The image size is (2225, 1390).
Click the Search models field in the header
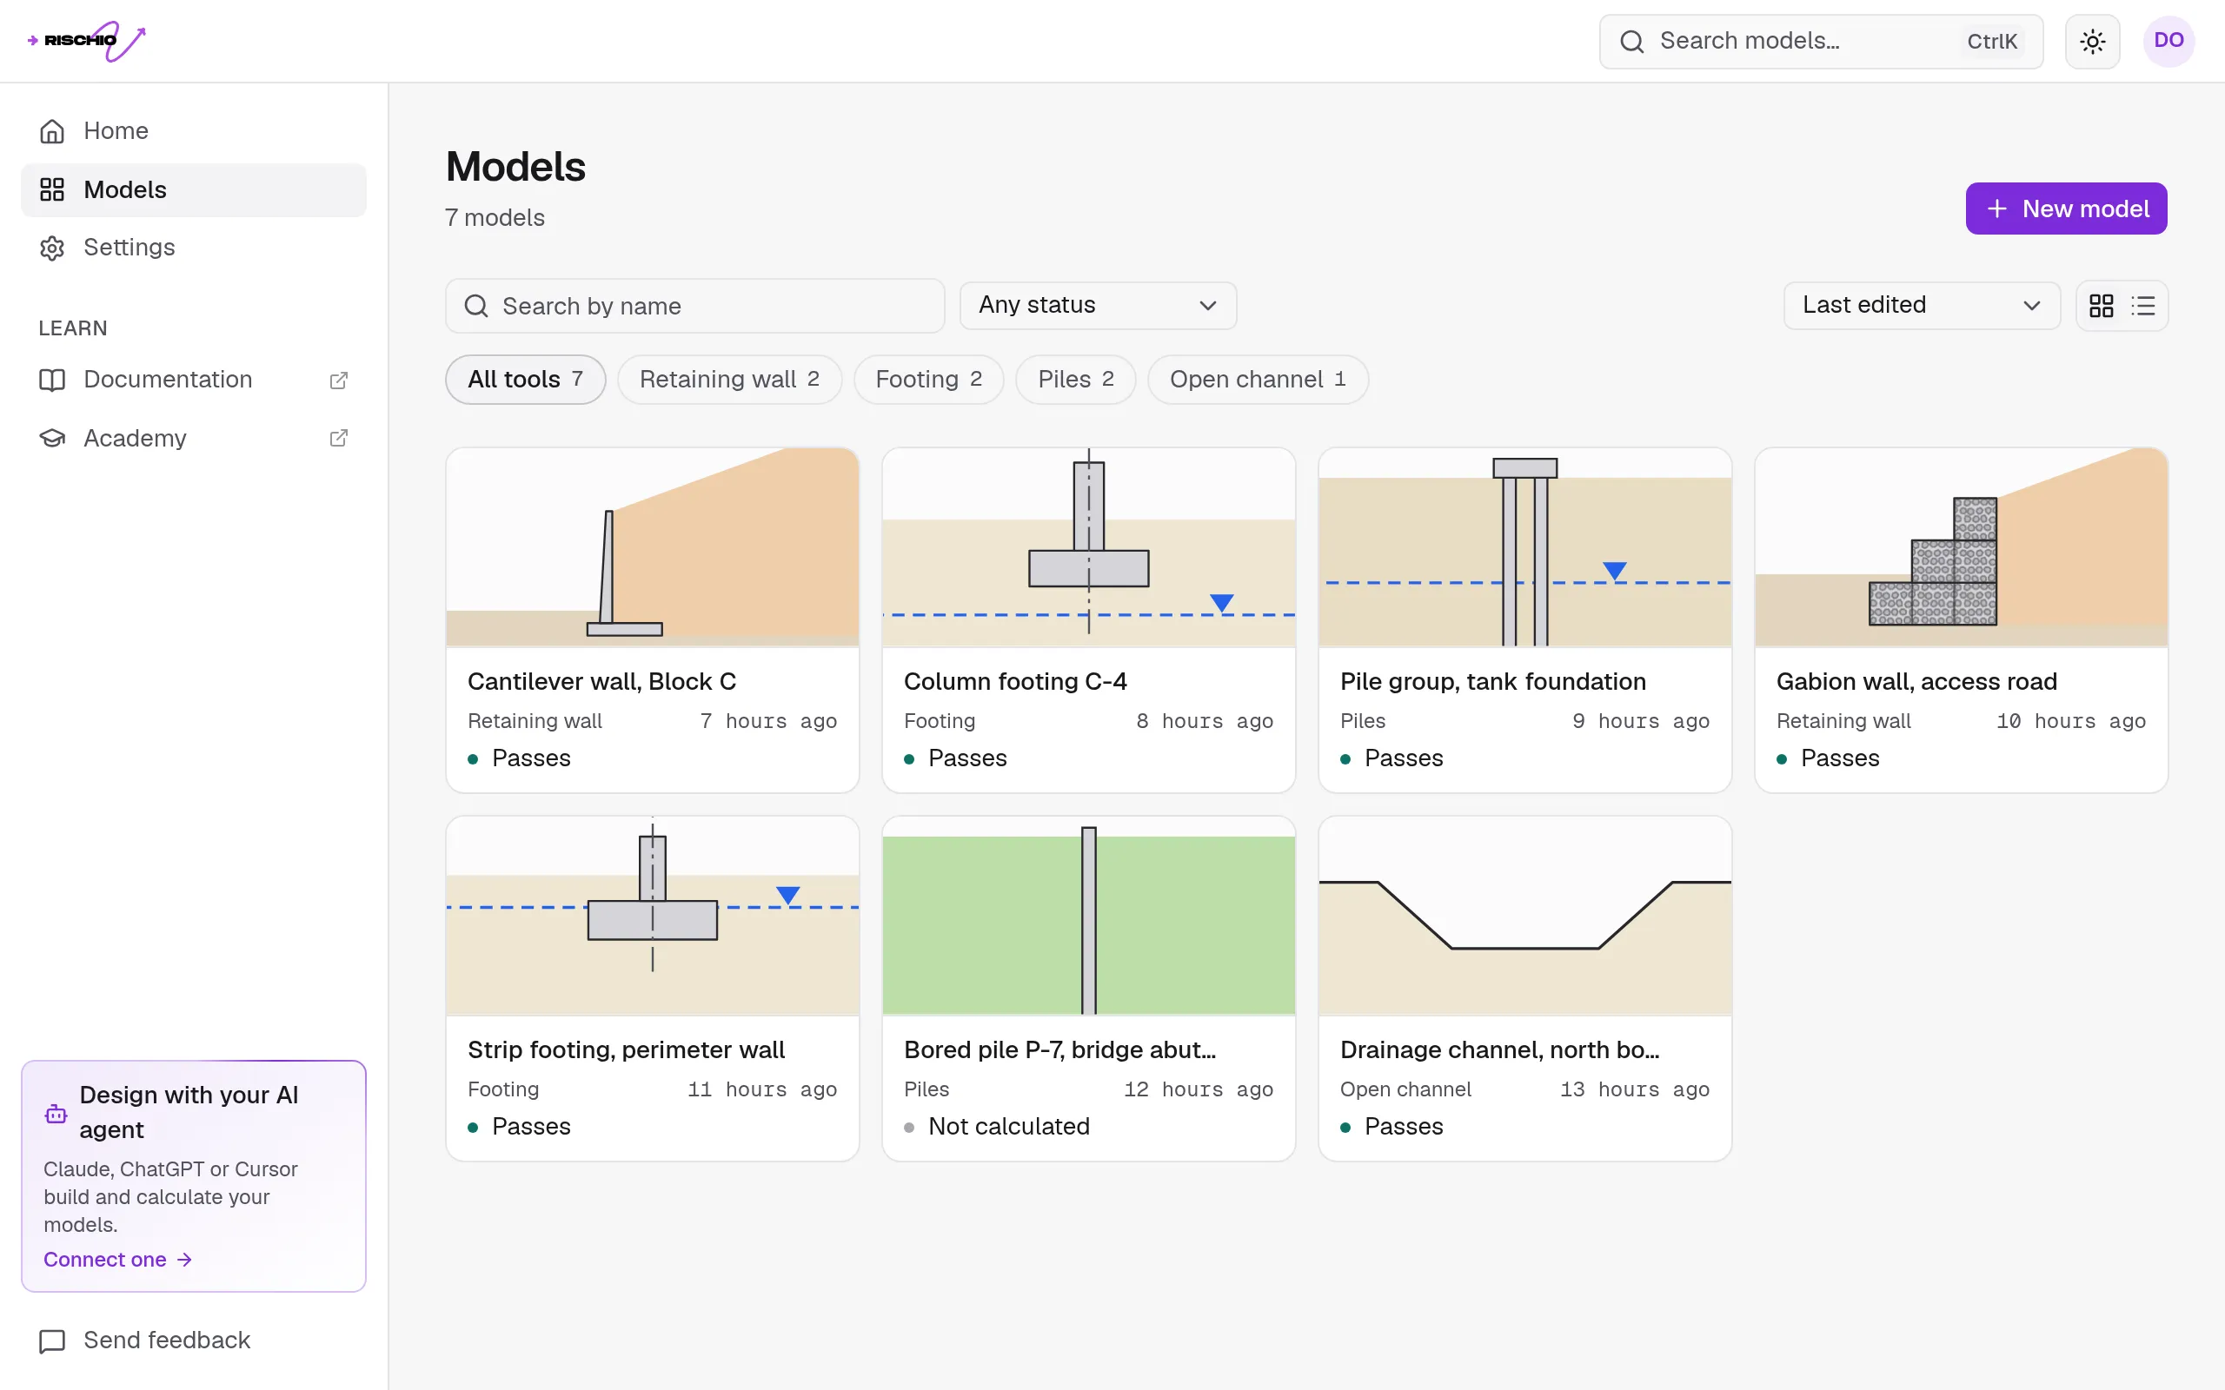pyautogui.click(x=1821, y=42)
